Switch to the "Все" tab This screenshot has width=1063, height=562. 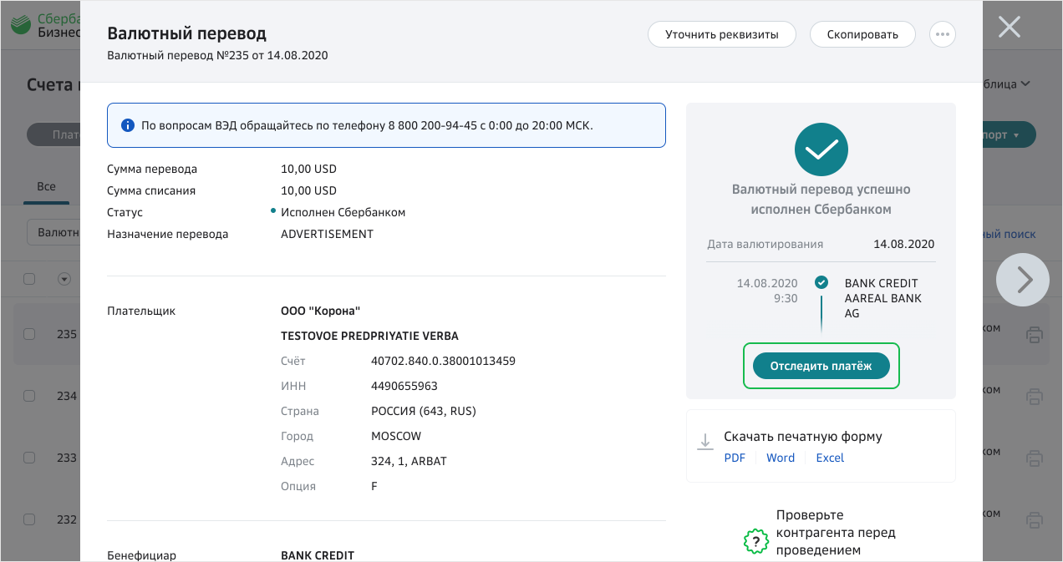[x=47, y=185]
